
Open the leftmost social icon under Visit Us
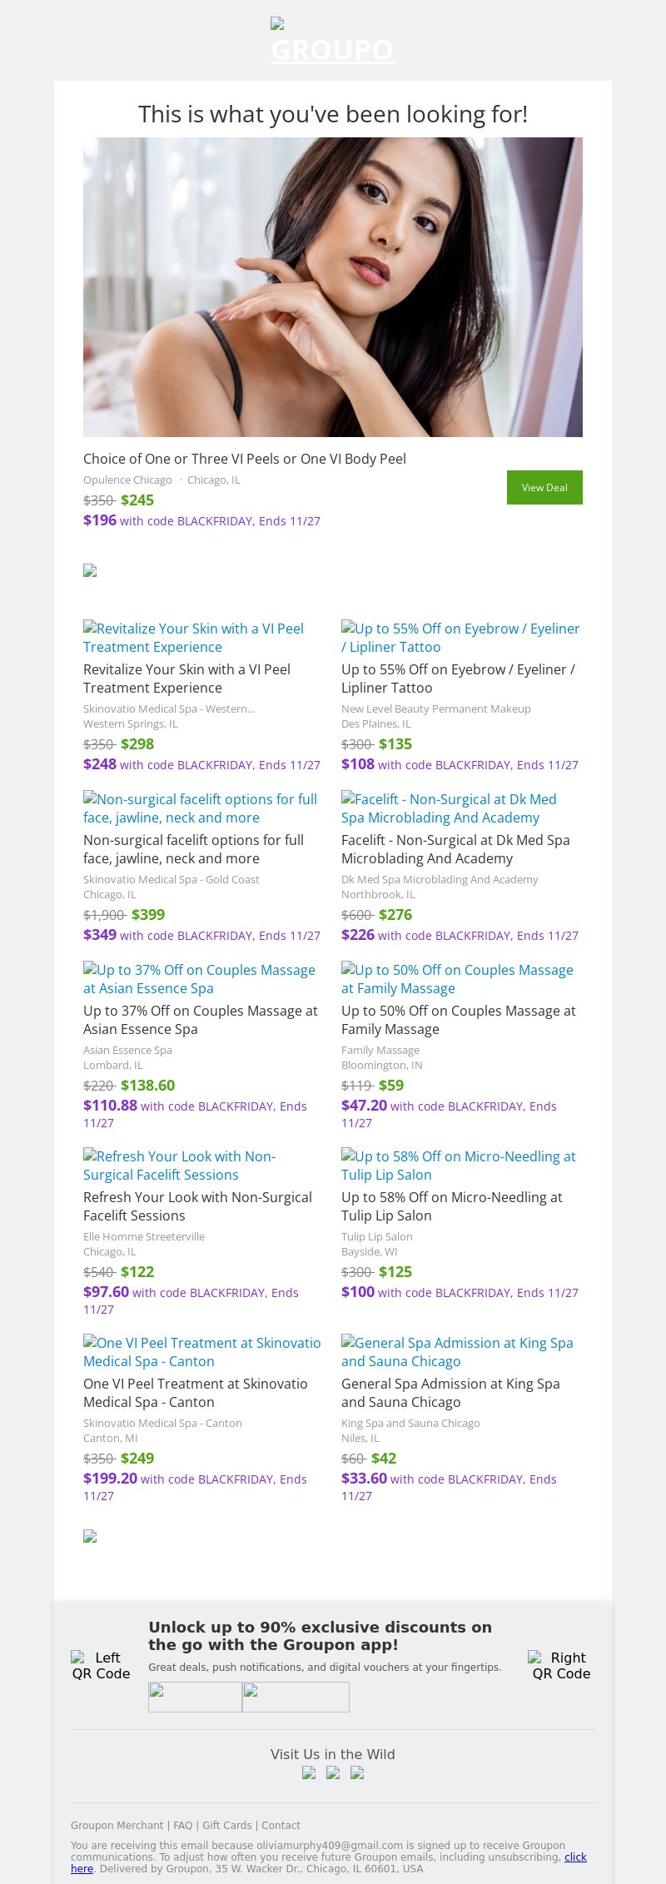pyautogui.click(x=309, y=1772)
